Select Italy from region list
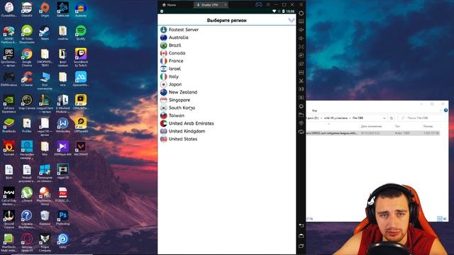Screen dimensions: 454x255 [x=227, y=76]
